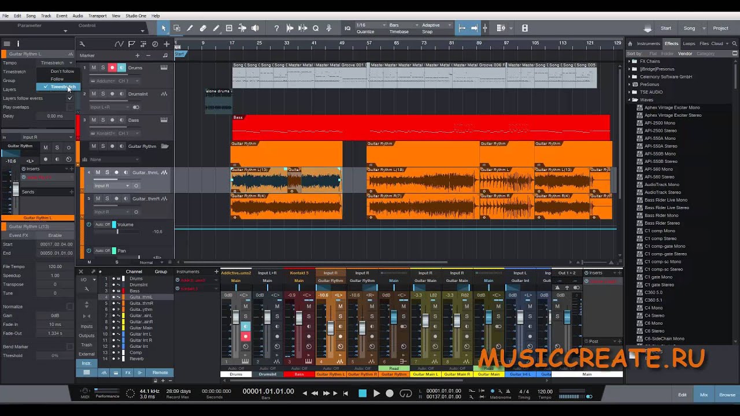Select the Bend tool
Viewport: 740px width, 416px height.
click(x=242, y=28)
